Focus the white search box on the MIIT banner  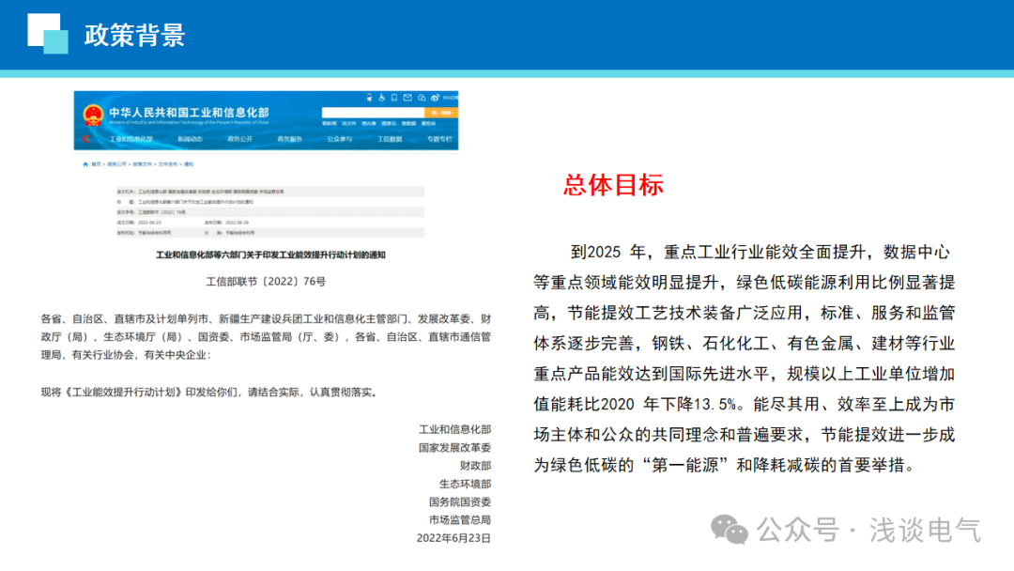point(373,113)
